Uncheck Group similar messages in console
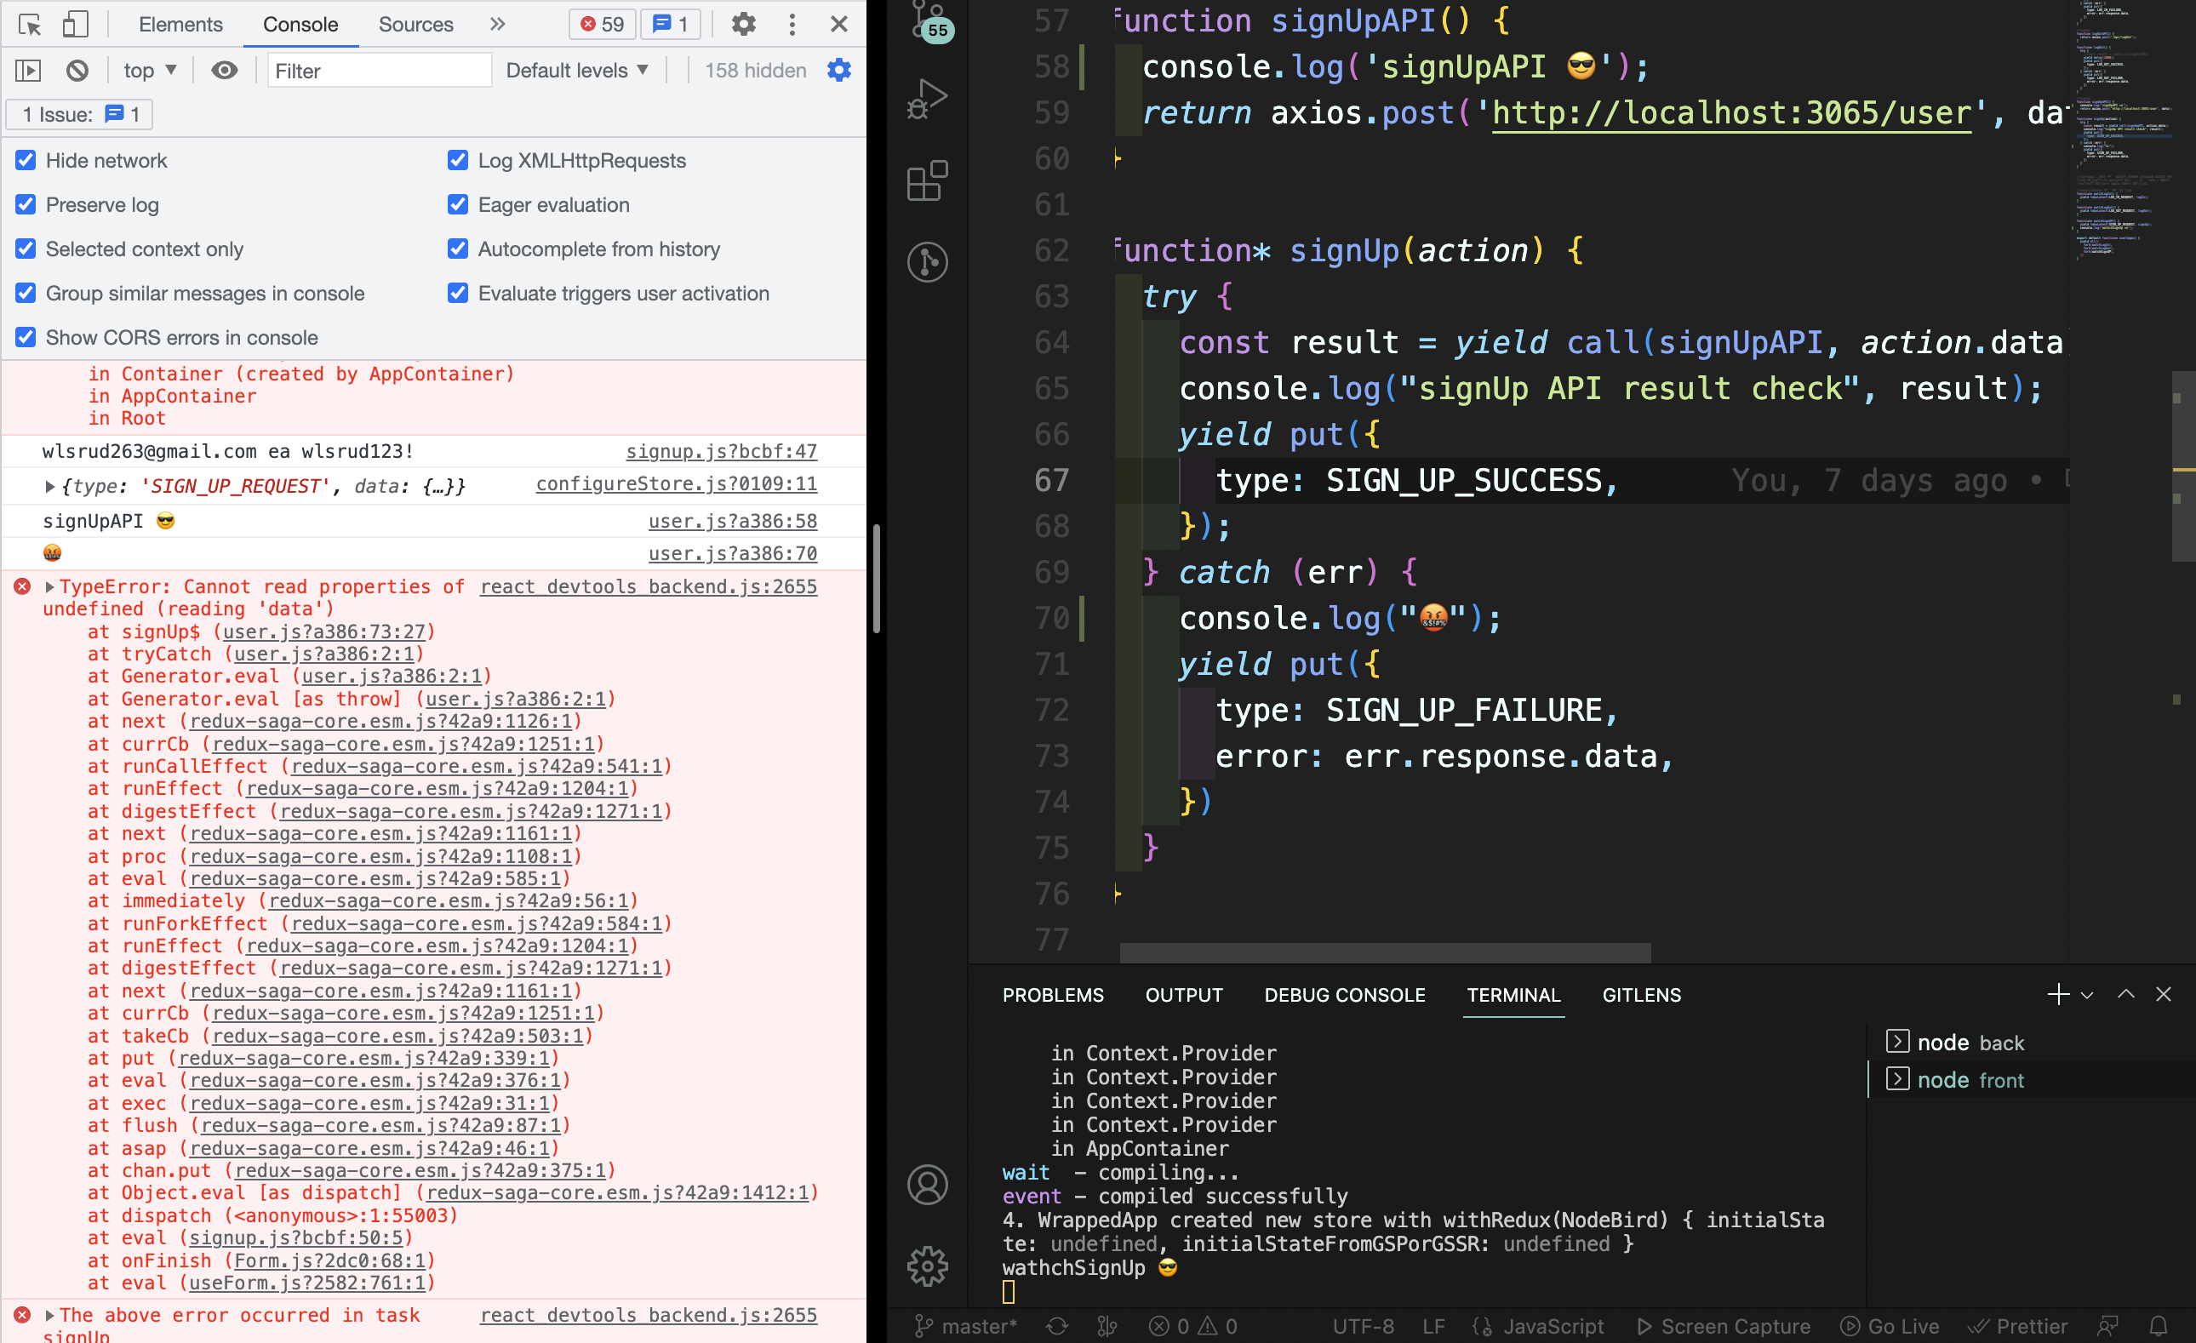Screen dimensions: 2196x1343 tap(26, 294)
